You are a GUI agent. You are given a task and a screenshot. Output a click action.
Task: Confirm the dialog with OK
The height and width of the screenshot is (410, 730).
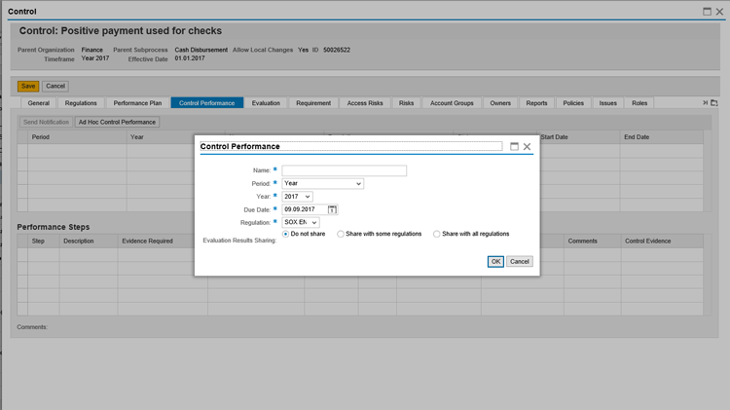click(x=495, y=261)
